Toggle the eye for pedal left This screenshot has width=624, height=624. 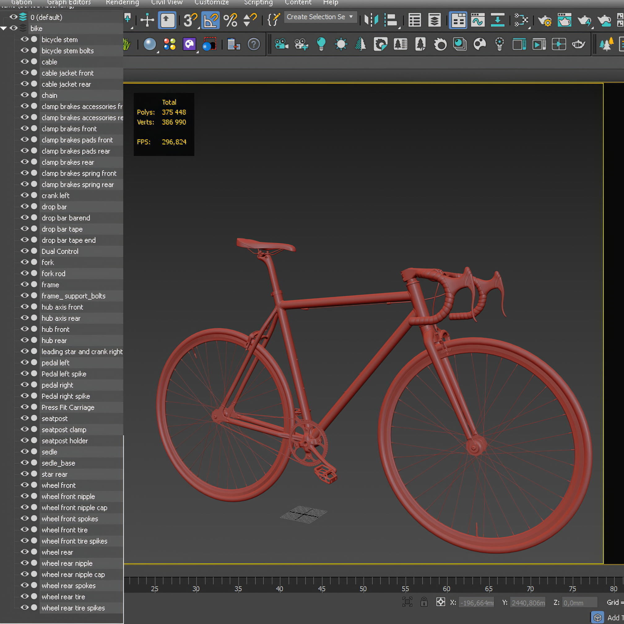[24, 362]
